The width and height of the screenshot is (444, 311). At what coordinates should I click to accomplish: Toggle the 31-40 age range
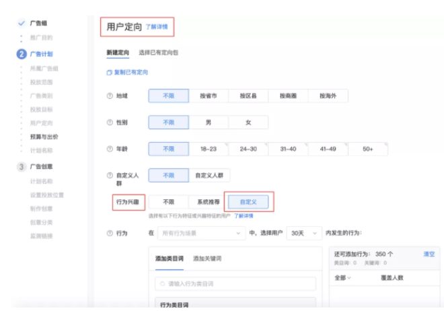click(x=288, y=149)
